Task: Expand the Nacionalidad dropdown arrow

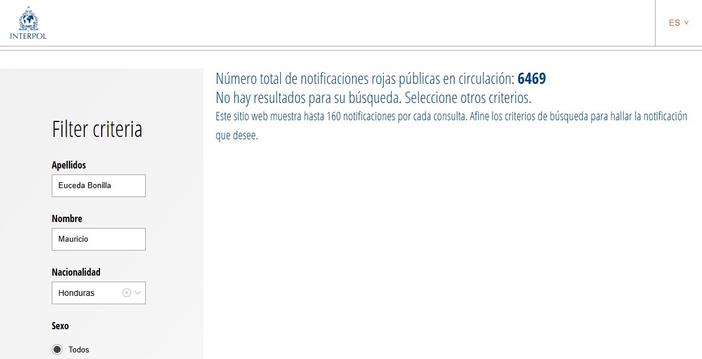Action: pyautogui.click(x=138, y=293)
